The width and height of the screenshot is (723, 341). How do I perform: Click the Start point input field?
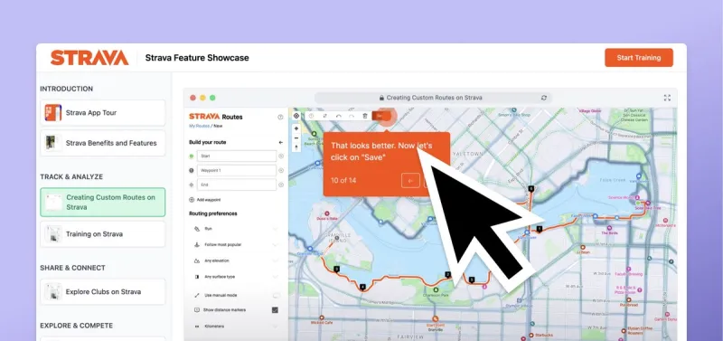pos(237,156)
